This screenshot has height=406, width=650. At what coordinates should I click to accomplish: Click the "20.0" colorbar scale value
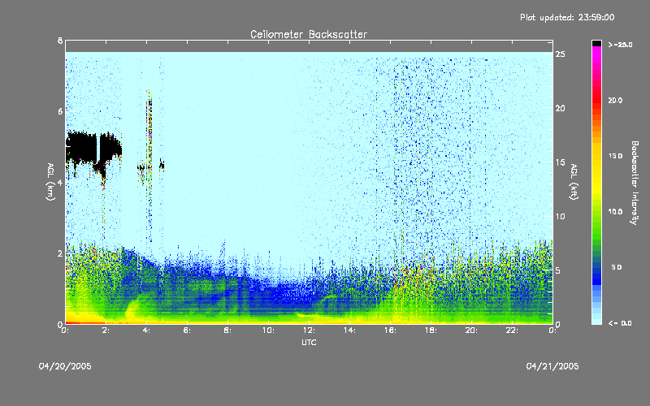616,100
